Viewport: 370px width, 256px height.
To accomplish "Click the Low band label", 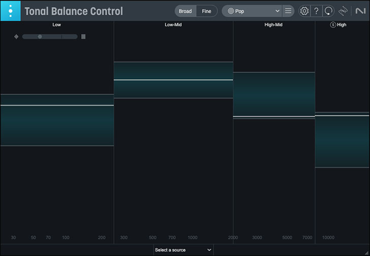I will coord(56,25).
